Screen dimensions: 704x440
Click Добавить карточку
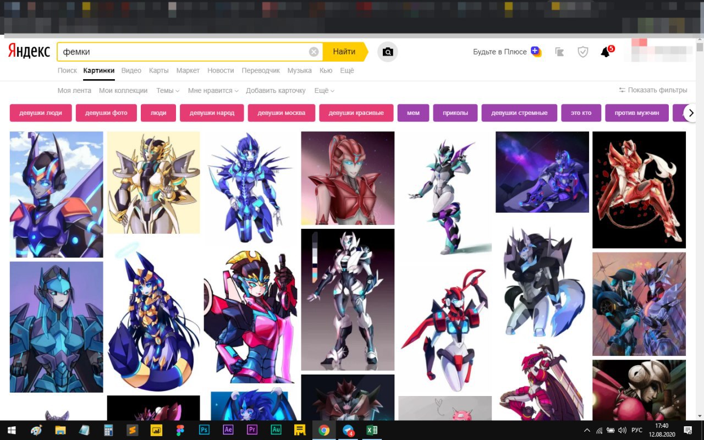pyautogui.click(x=276, y=90)
